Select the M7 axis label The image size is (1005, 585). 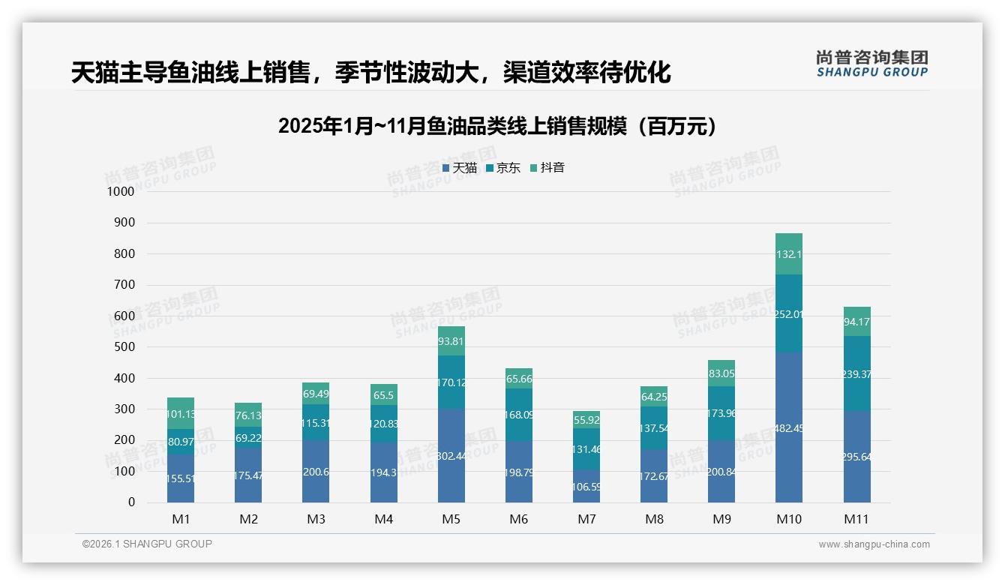(587, 518)
